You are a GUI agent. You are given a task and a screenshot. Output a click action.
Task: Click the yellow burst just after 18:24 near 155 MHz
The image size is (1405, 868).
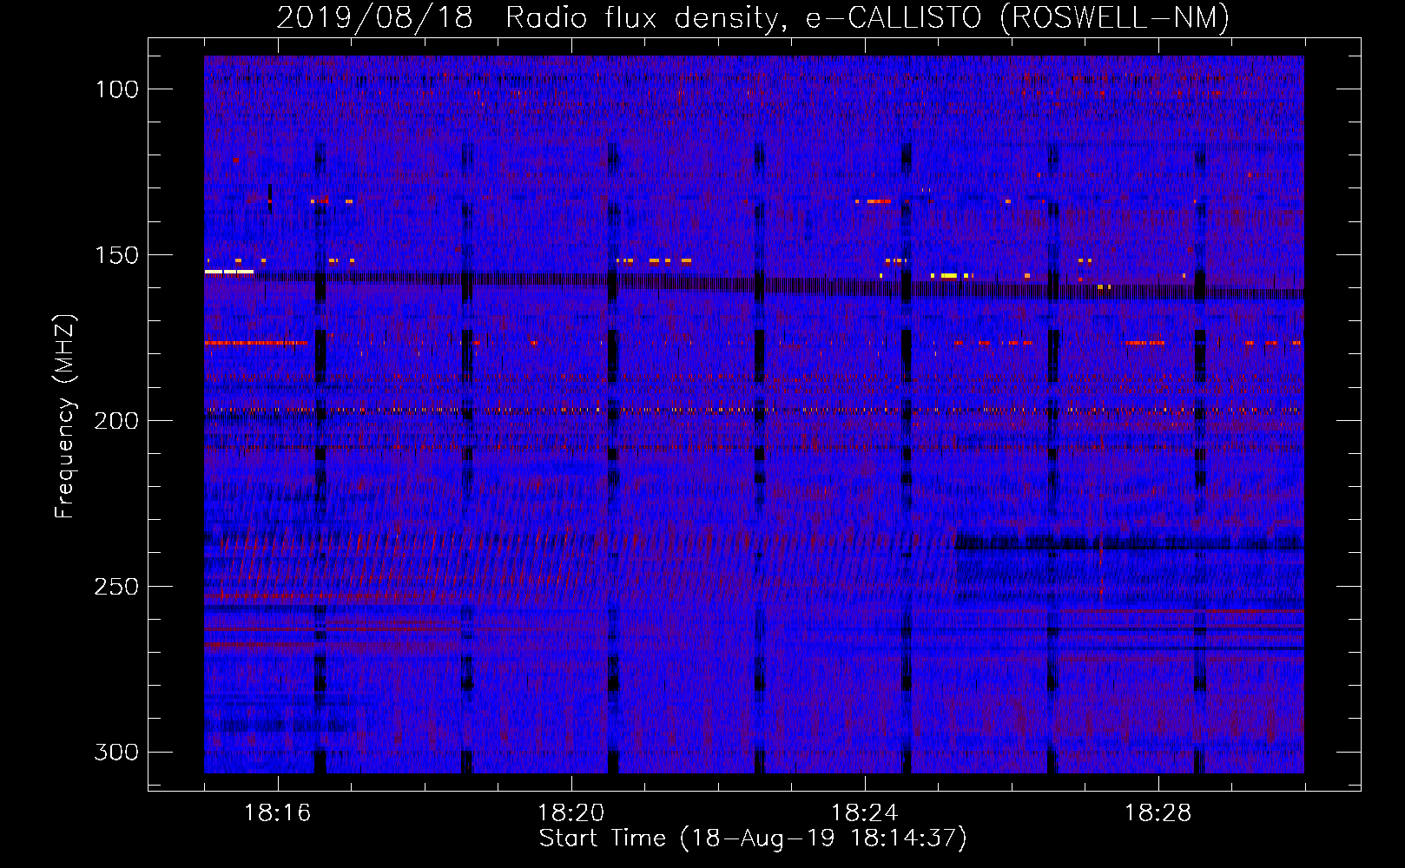[948, 276]
